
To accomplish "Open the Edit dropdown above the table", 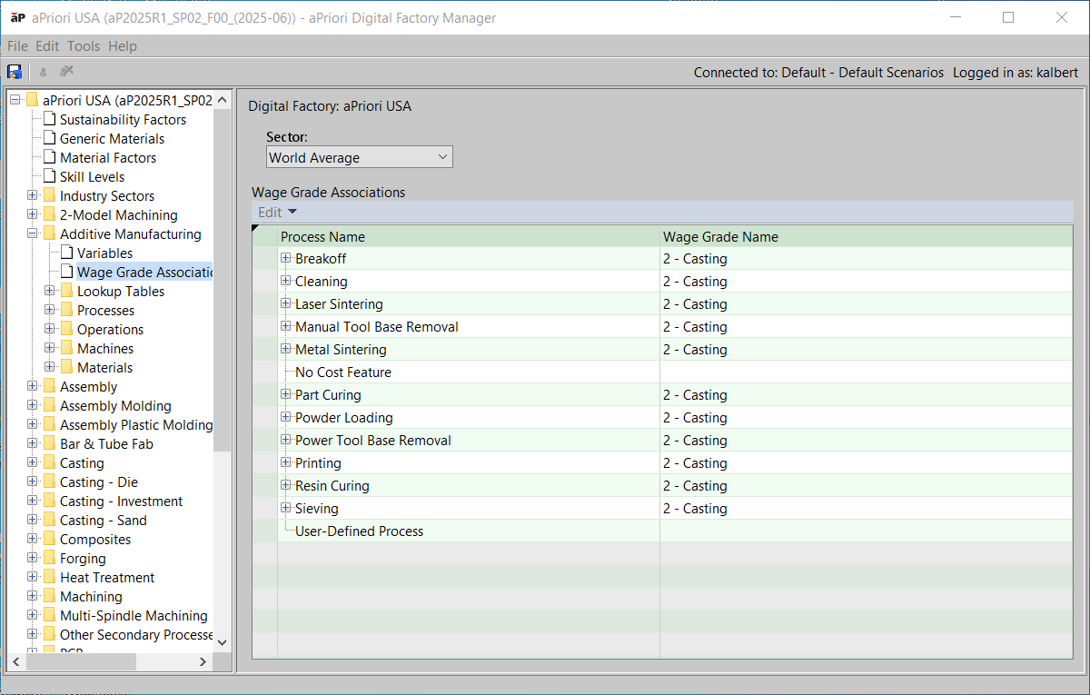I will pyautogui.click(x=277, y=212).
